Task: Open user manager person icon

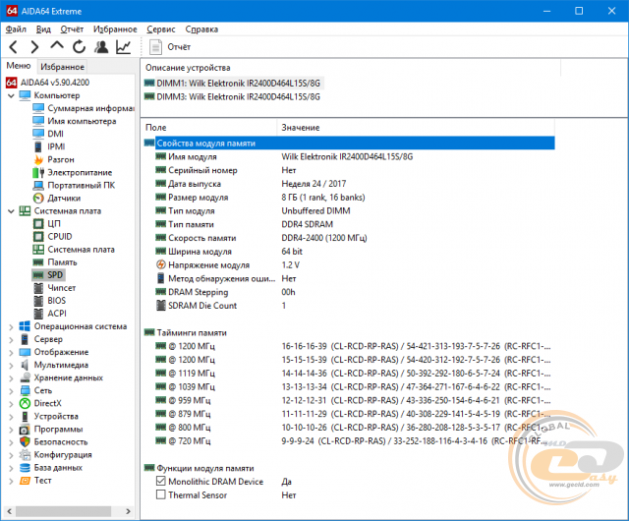Action: click(101, 47)
